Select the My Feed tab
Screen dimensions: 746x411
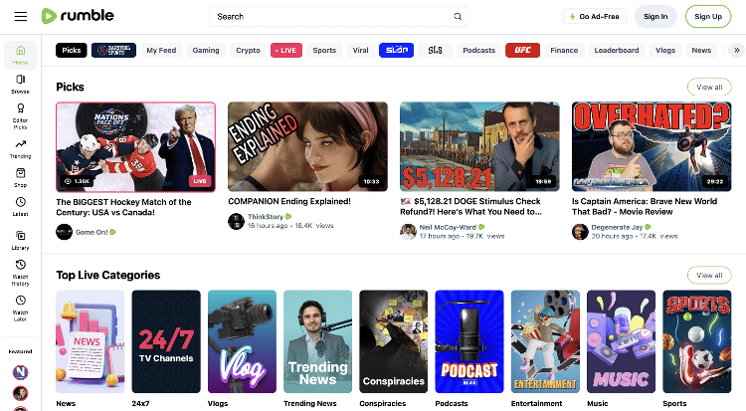161,50
